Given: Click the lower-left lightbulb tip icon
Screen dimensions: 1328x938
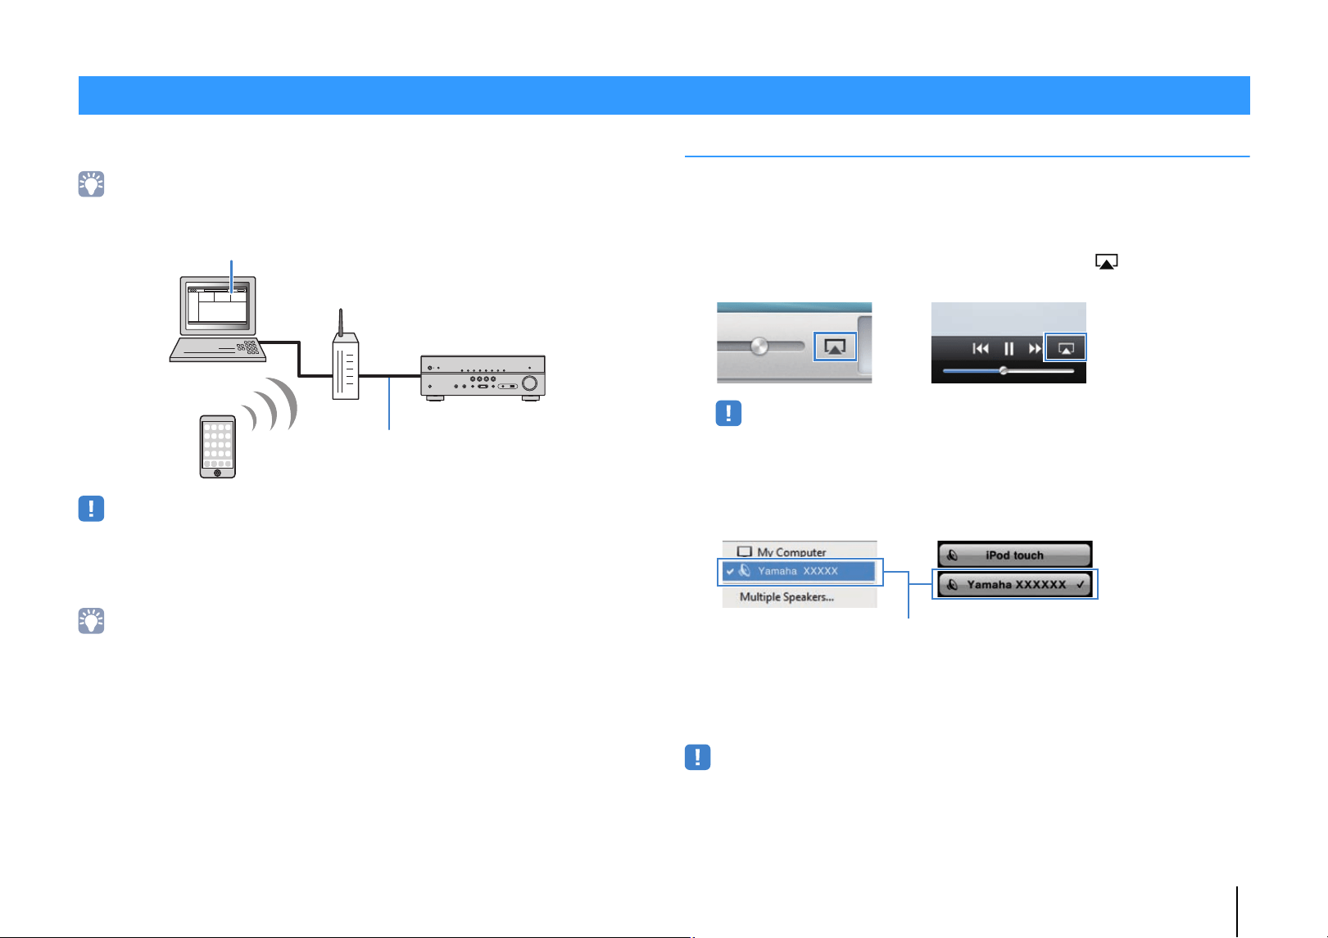Looking at the screenshot, I should (91, 621).
